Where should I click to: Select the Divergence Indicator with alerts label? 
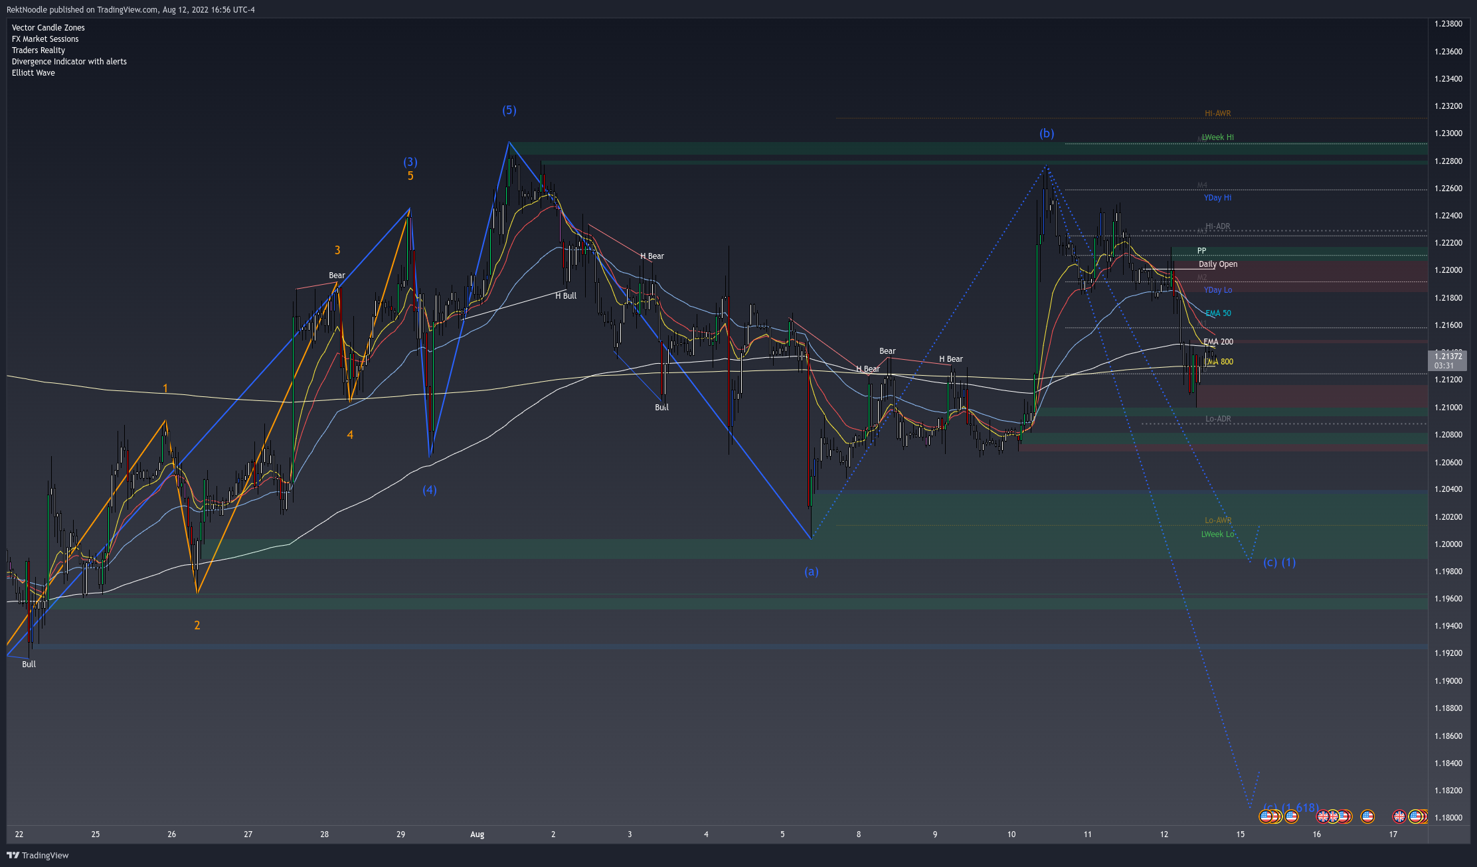click(69, 61)
